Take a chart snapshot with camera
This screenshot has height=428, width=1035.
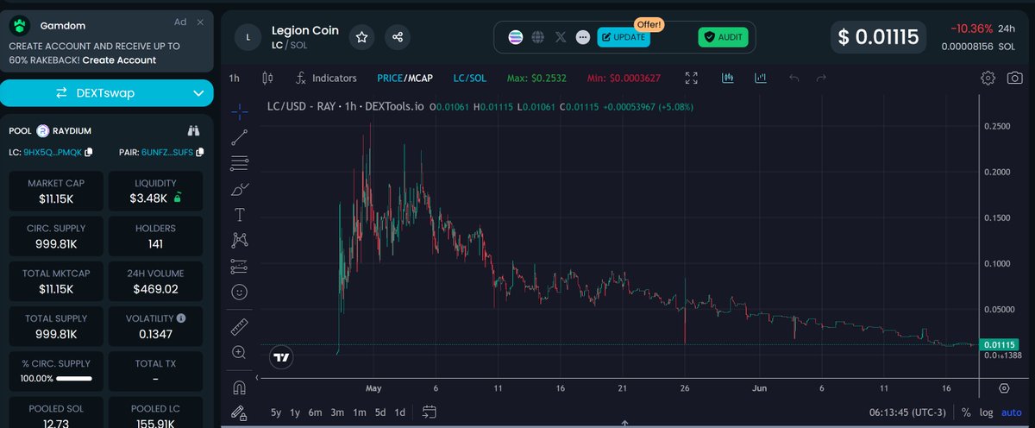[1014, 78]
